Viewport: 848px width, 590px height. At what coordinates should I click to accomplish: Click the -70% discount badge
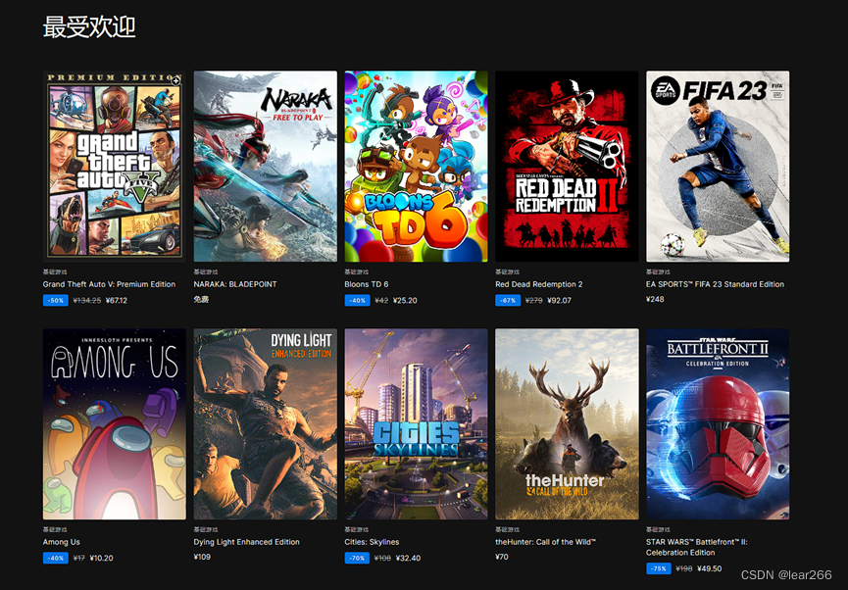click(x=357, y=558)
